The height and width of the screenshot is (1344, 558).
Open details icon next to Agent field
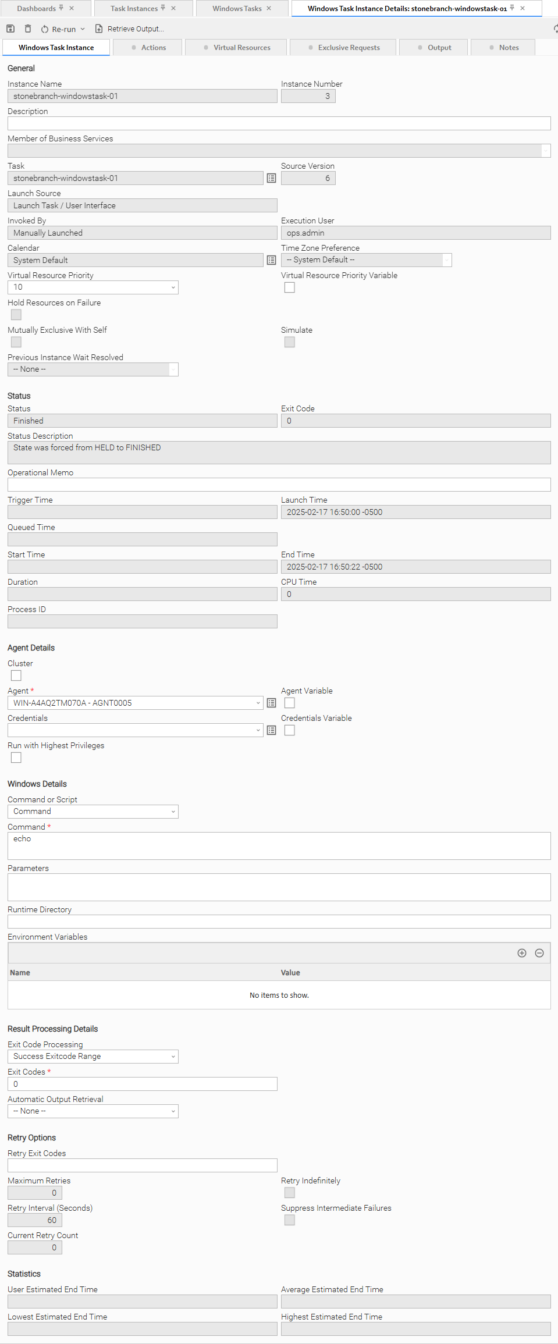tap(271, 703)
